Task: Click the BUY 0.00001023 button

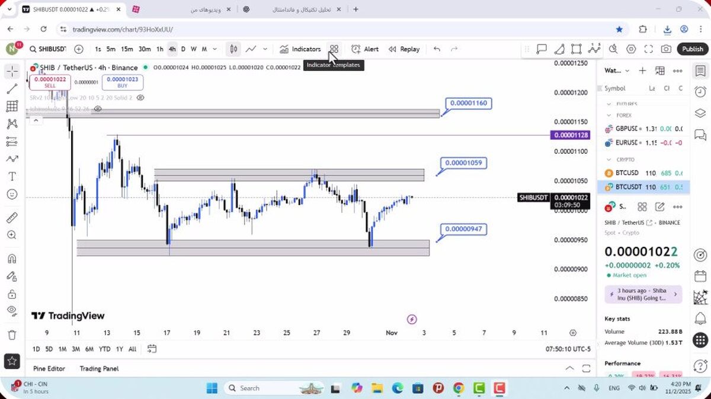Action: 122,82
